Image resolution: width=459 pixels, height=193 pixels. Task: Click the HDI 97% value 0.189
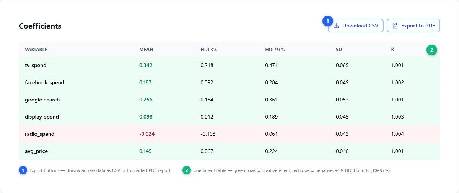click(x=272, y=117)
